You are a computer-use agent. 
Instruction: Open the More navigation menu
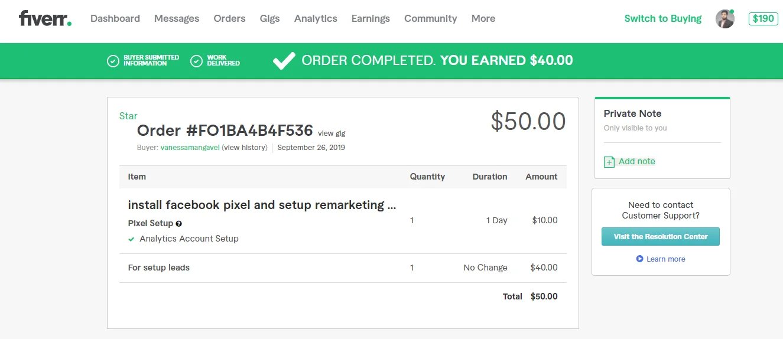(x=483, y=18)
